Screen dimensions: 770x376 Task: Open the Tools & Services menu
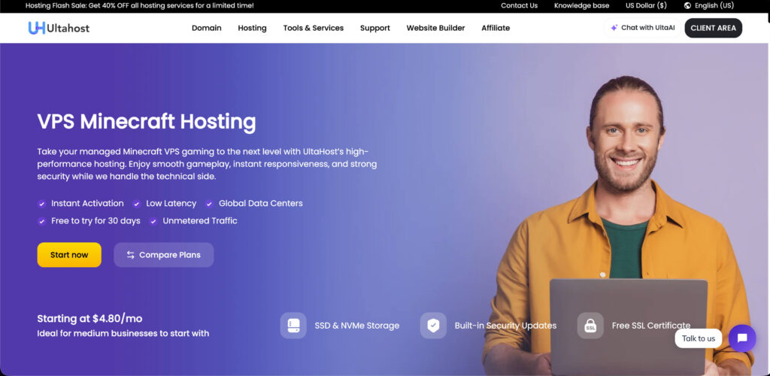[x=314, y=28]
